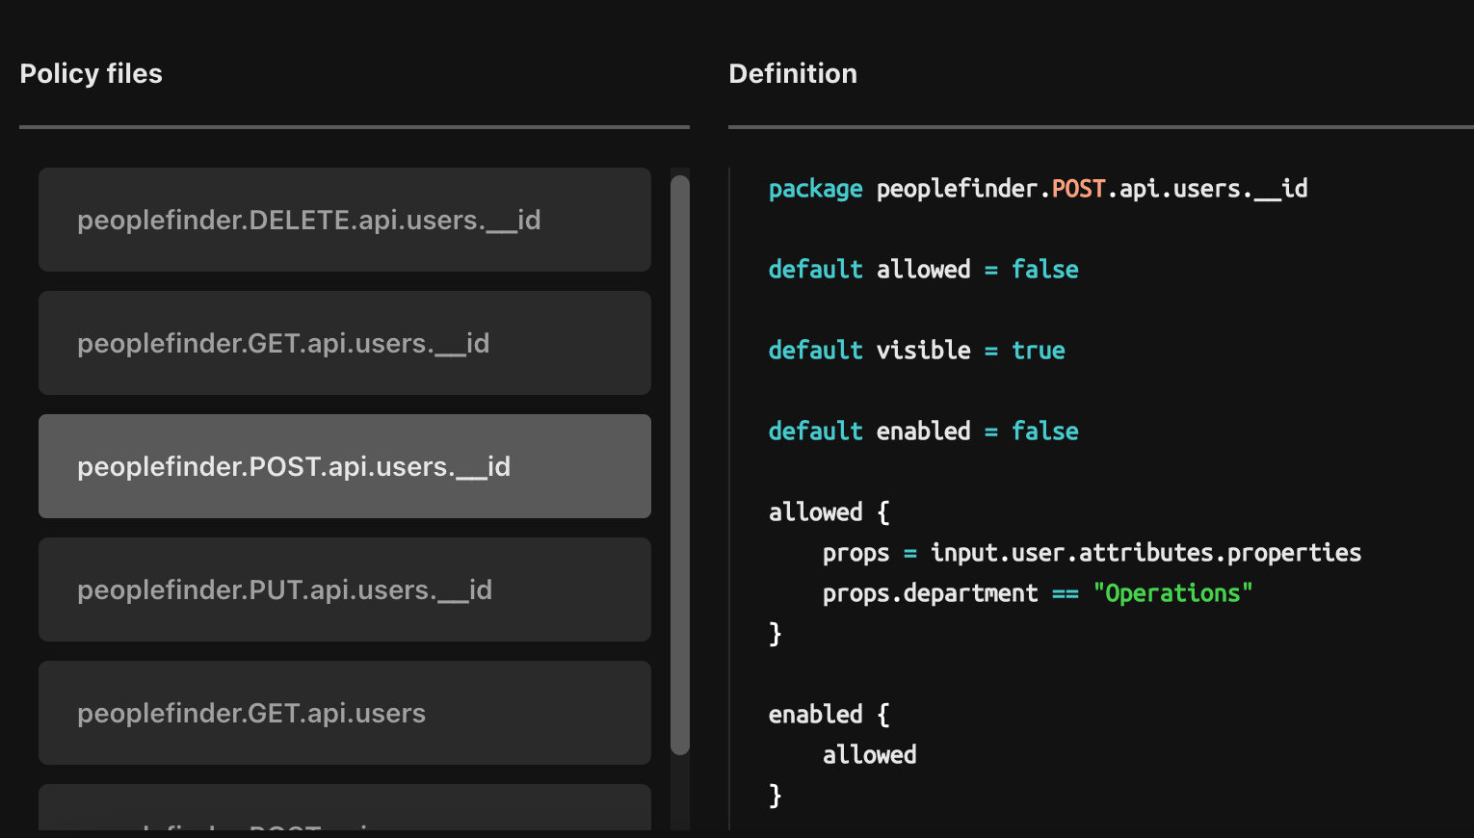Click the "Policy files" heading
Screen dimensions: 1474x838
point(91,74)
